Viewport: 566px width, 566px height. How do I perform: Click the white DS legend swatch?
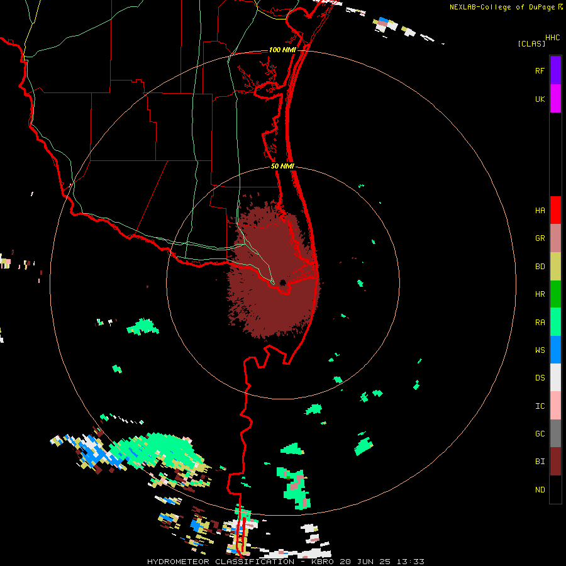pyautogui.click(x=555, y=377)
